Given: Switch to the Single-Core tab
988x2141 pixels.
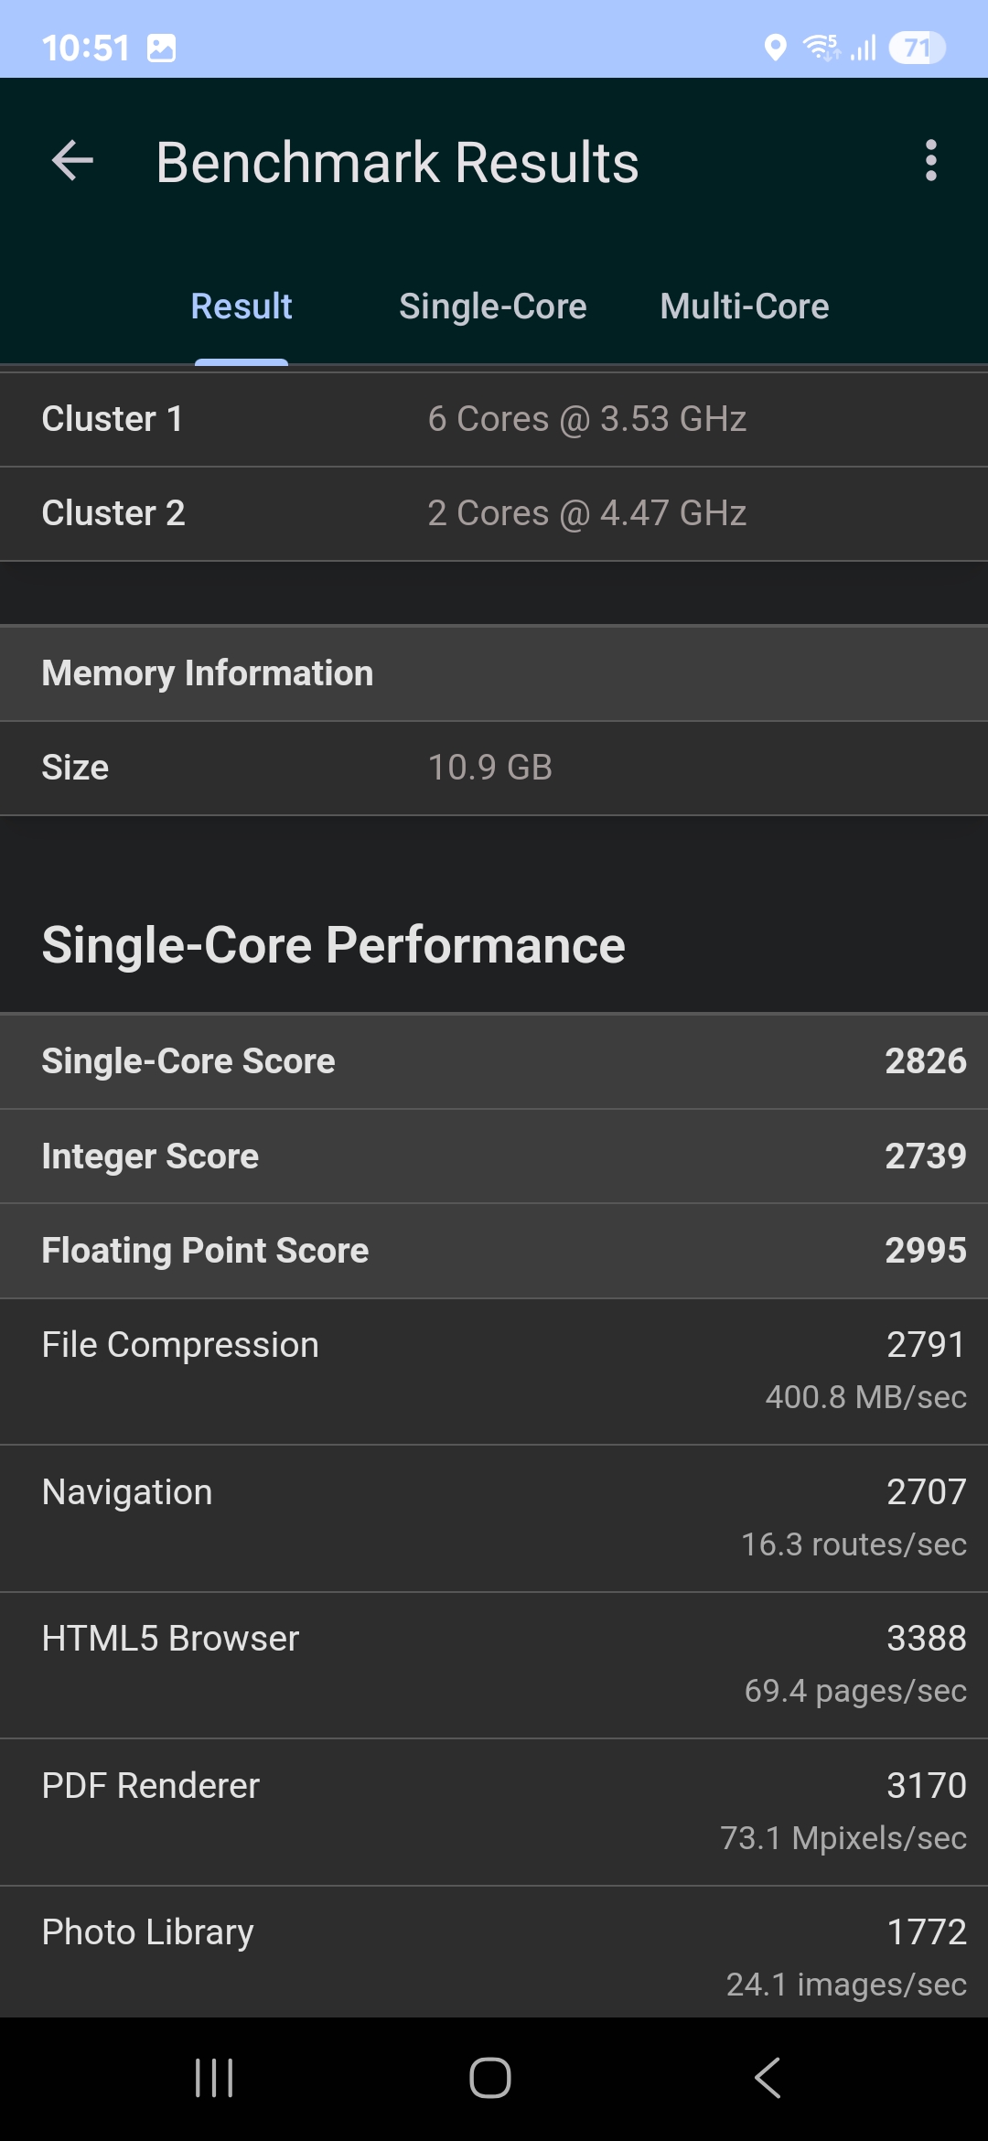Looking at the screenshot, I should coord(492,307).
